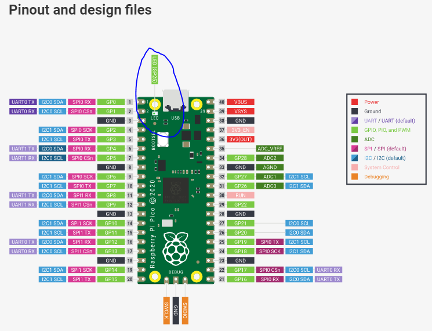Click the AGND pin label
This screenshot has width=432, height=331.
[x=270, y=167]
